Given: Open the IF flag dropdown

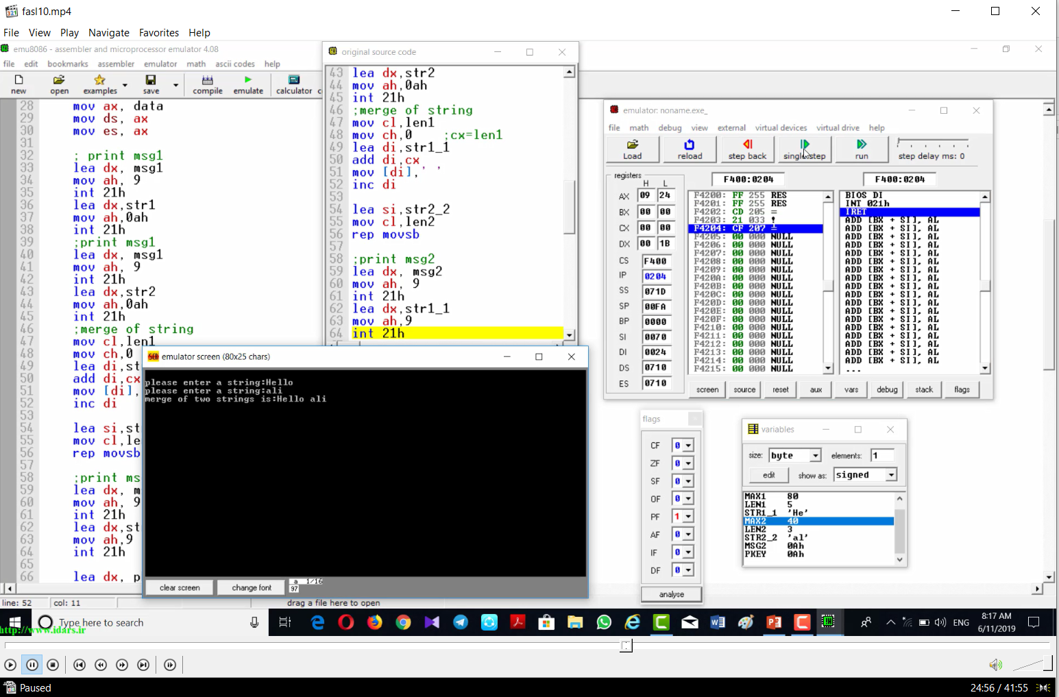Looking at the screenshot, I should click(688, 552).
